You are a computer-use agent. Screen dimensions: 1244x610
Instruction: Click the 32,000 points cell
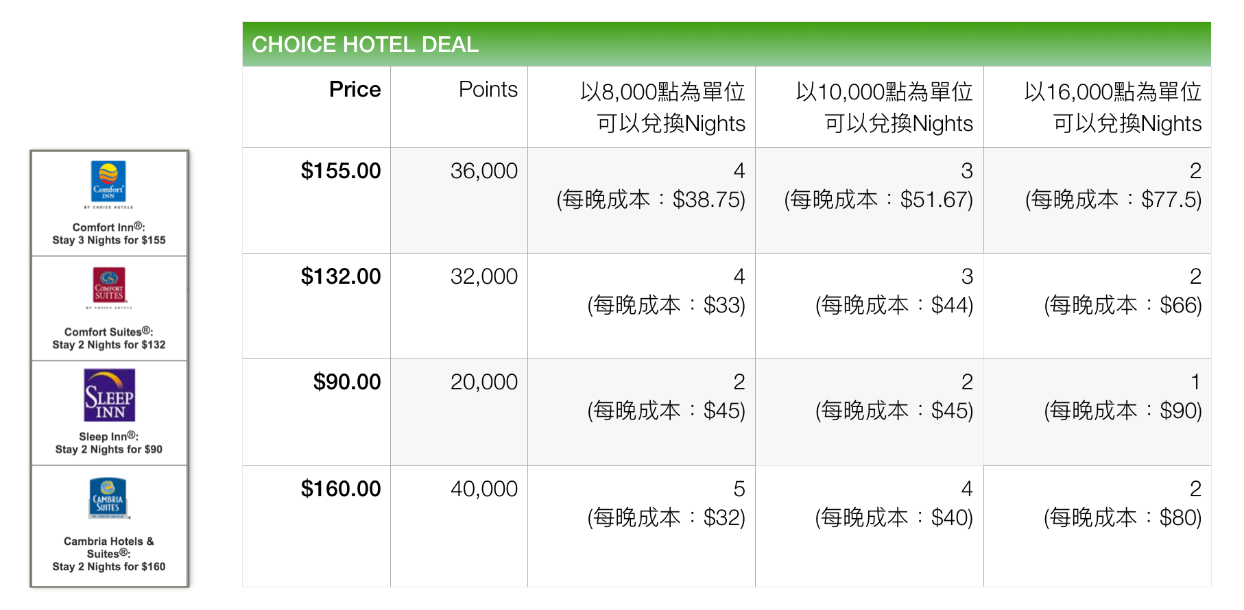click(x=459, y=306)
